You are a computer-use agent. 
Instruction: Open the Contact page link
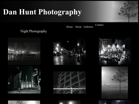(99, 25)
